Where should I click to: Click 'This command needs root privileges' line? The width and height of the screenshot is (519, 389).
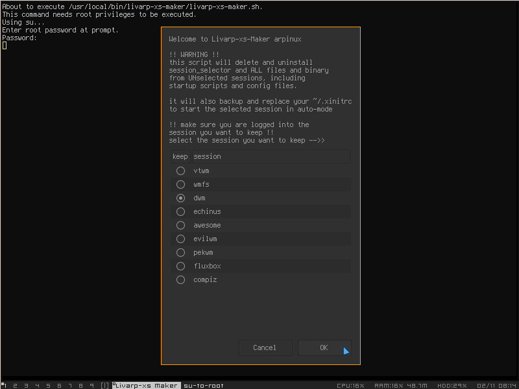tap(99, 14)
